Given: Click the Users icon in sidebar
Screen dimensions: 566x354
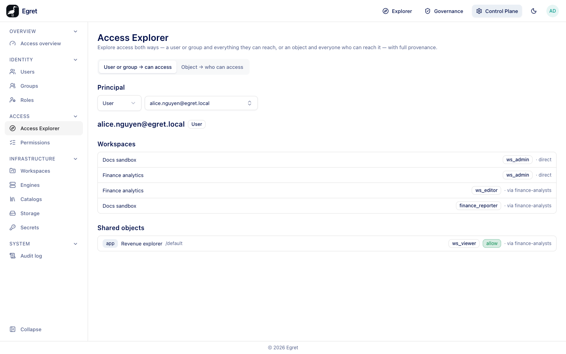Looking at the screenshot, I should [x=13, y=72].
